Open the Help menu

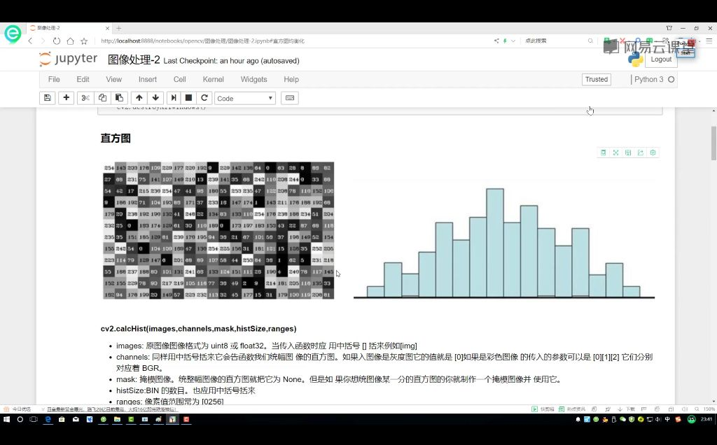click(291, 79)
